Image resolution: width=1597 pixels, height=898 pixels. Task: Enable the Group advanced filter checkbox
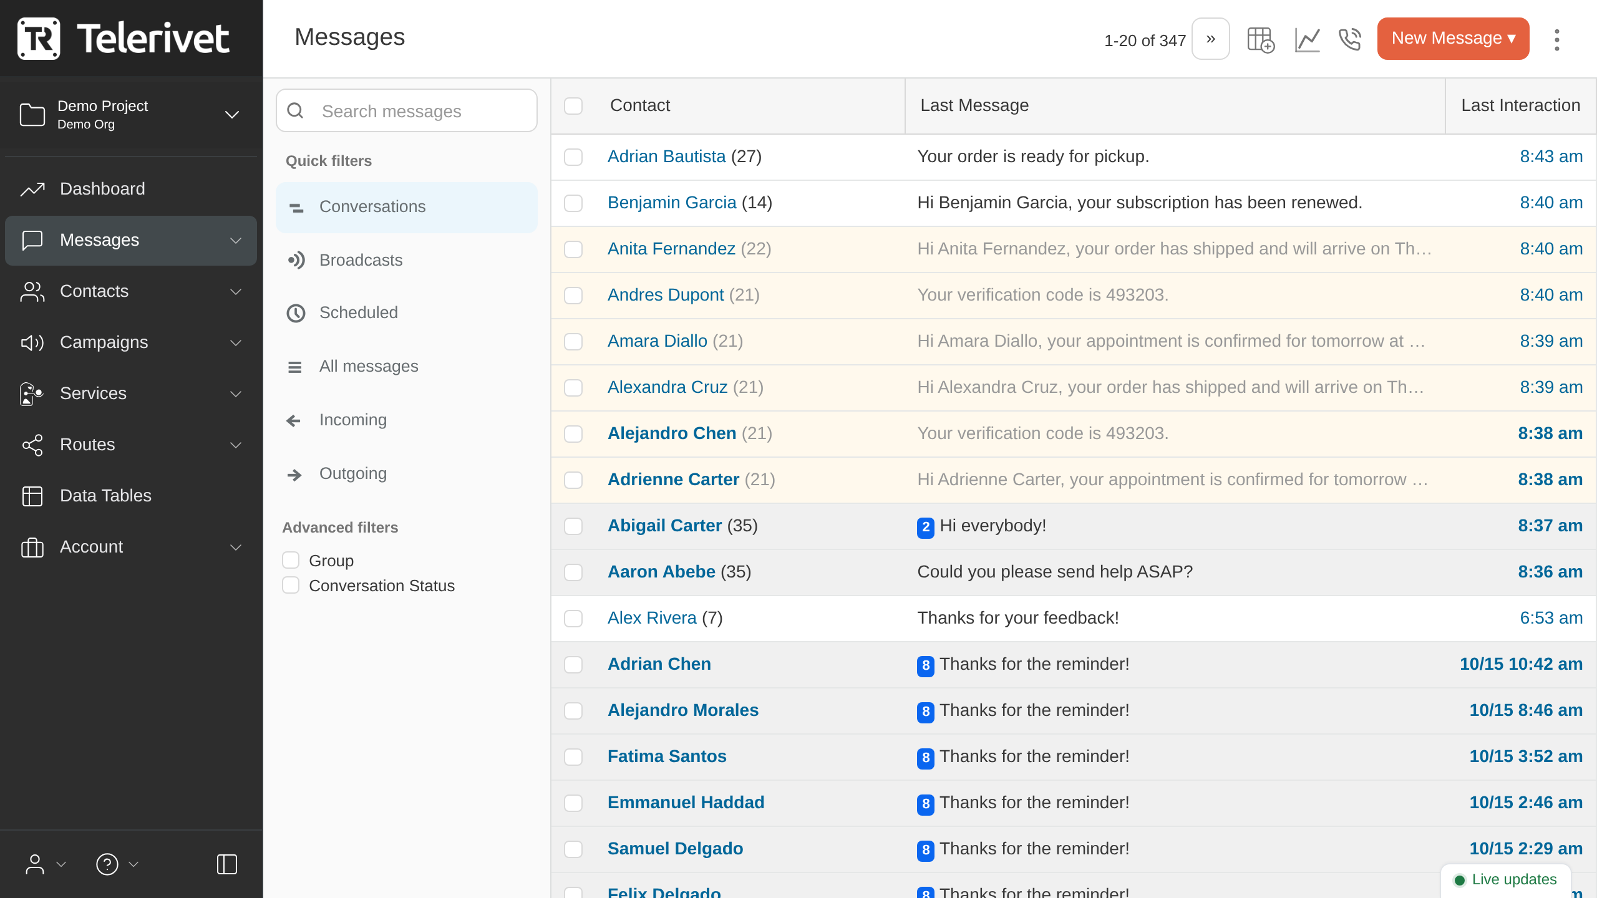coord(291,560)
